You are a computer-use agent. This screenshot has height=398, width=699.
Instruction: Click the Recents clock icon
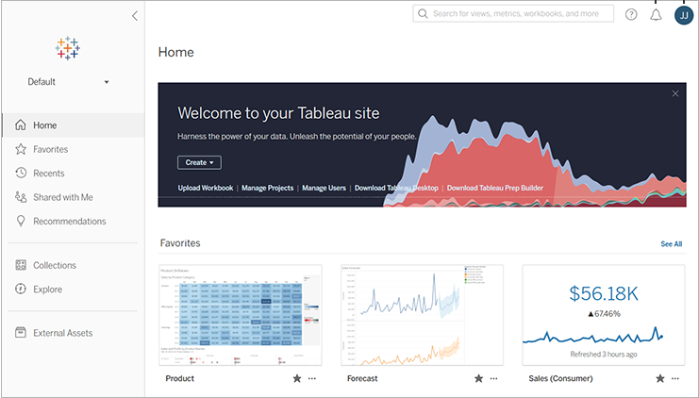tap(21, 173)
